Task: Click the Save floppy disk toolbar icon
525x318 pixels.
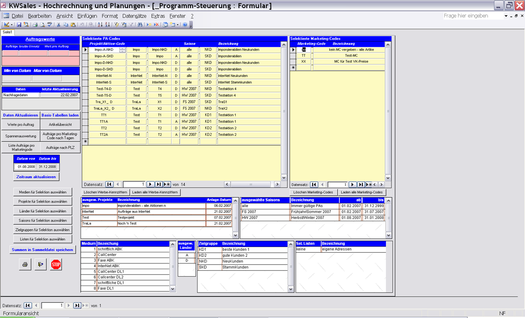Action: 19,25
